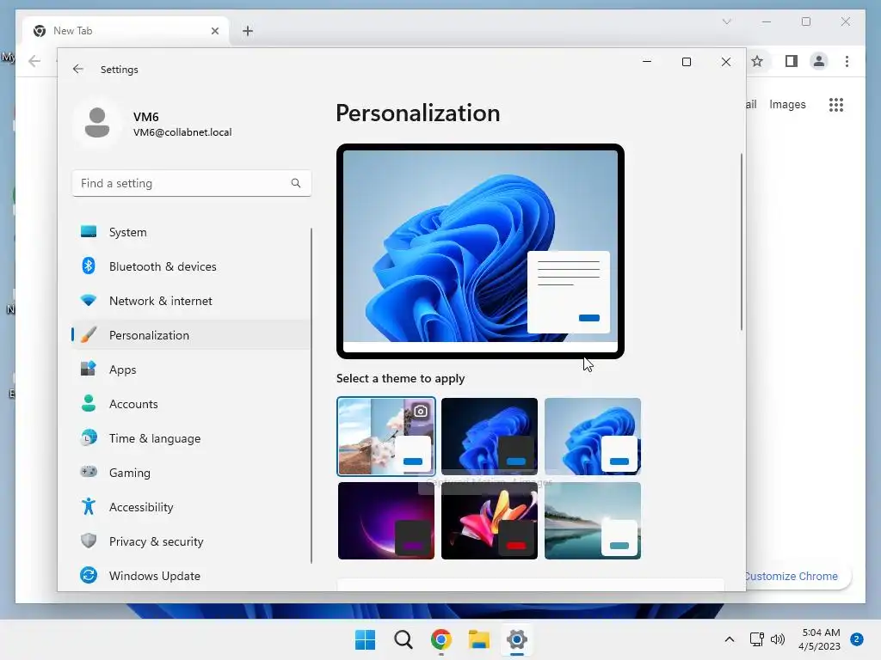
Task: Go to Network & internet settings
Action: pos(191,301)
